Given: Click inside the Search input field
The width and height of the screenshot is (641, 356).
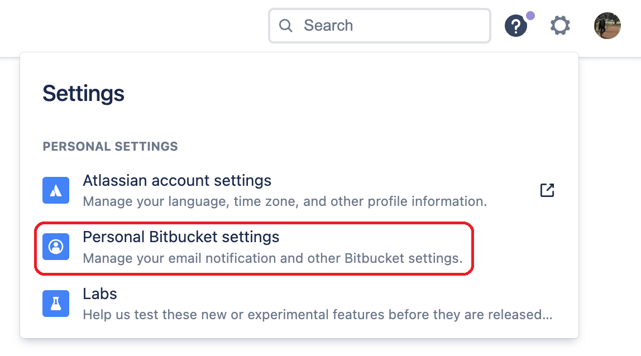Looking at the screenshot, I should click(380, 26).
